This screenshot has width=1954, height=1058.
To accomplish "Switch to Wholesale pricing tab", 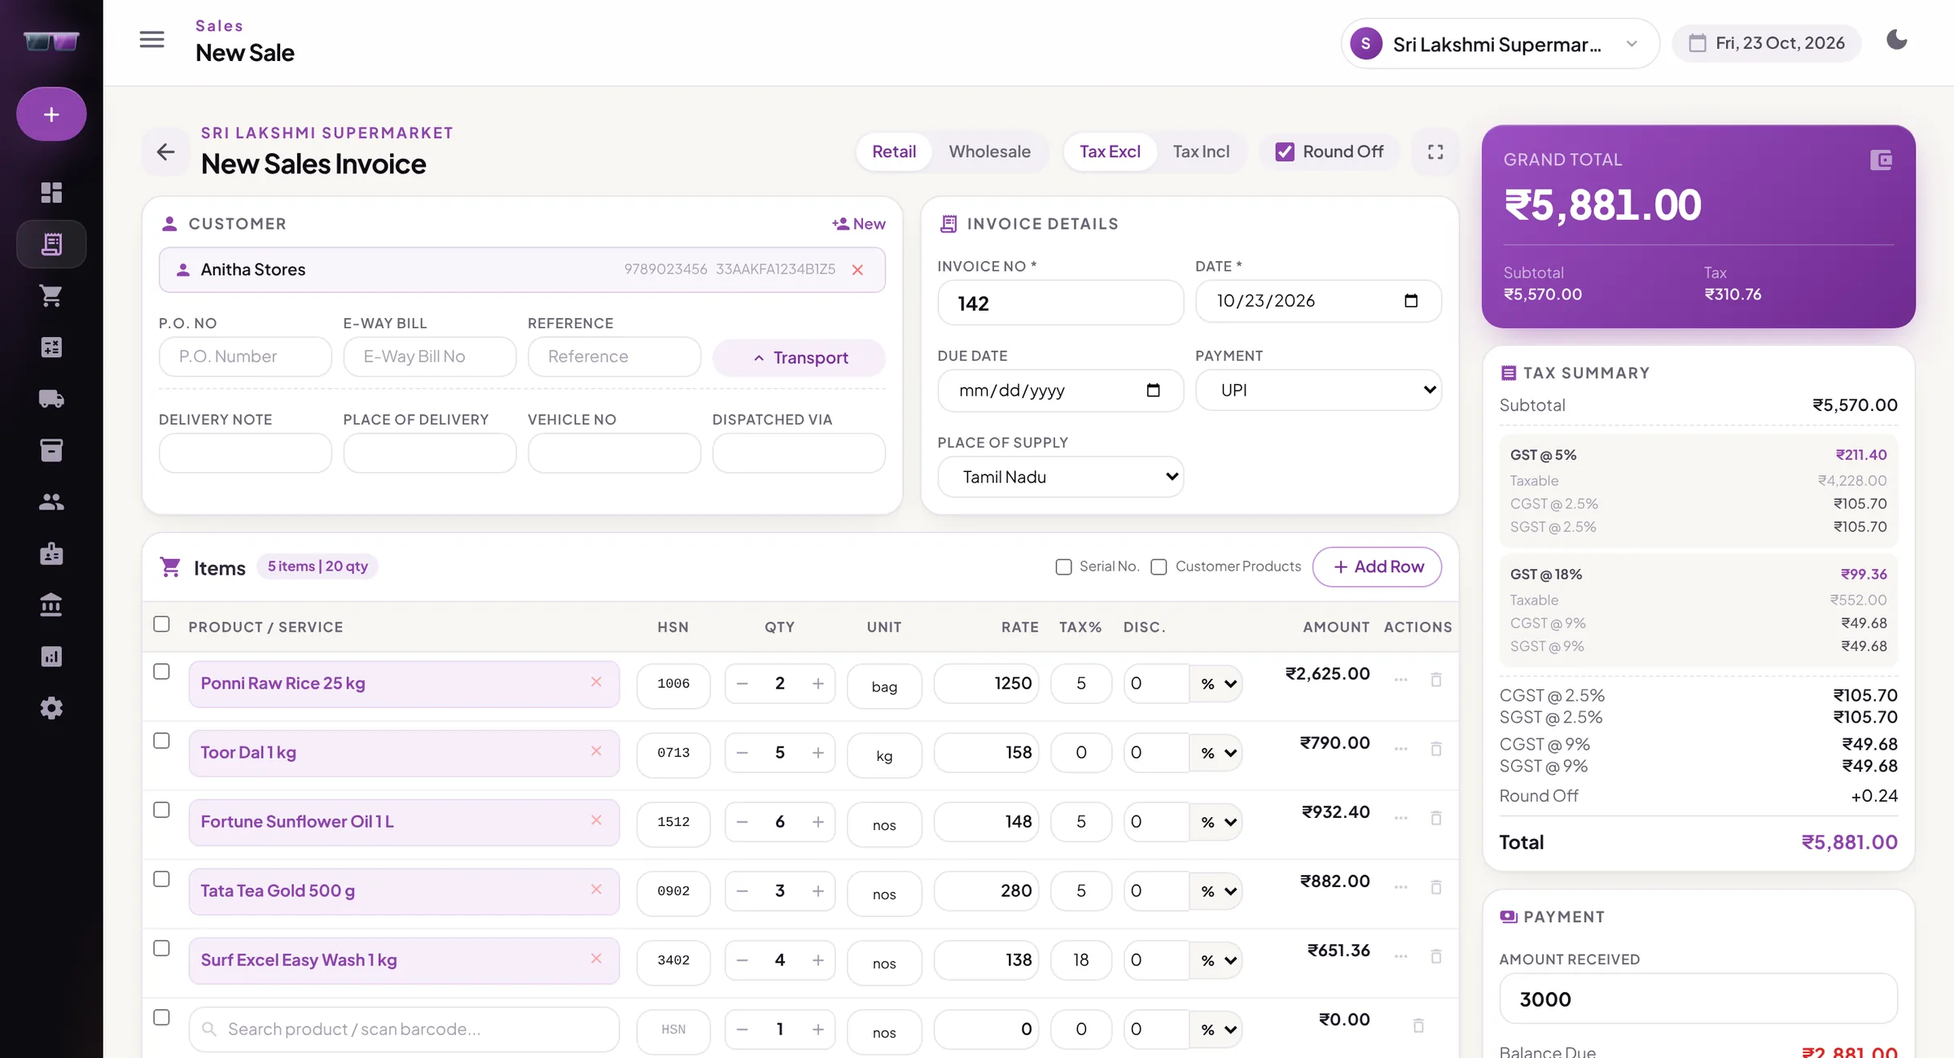I will tap(989, 152).
